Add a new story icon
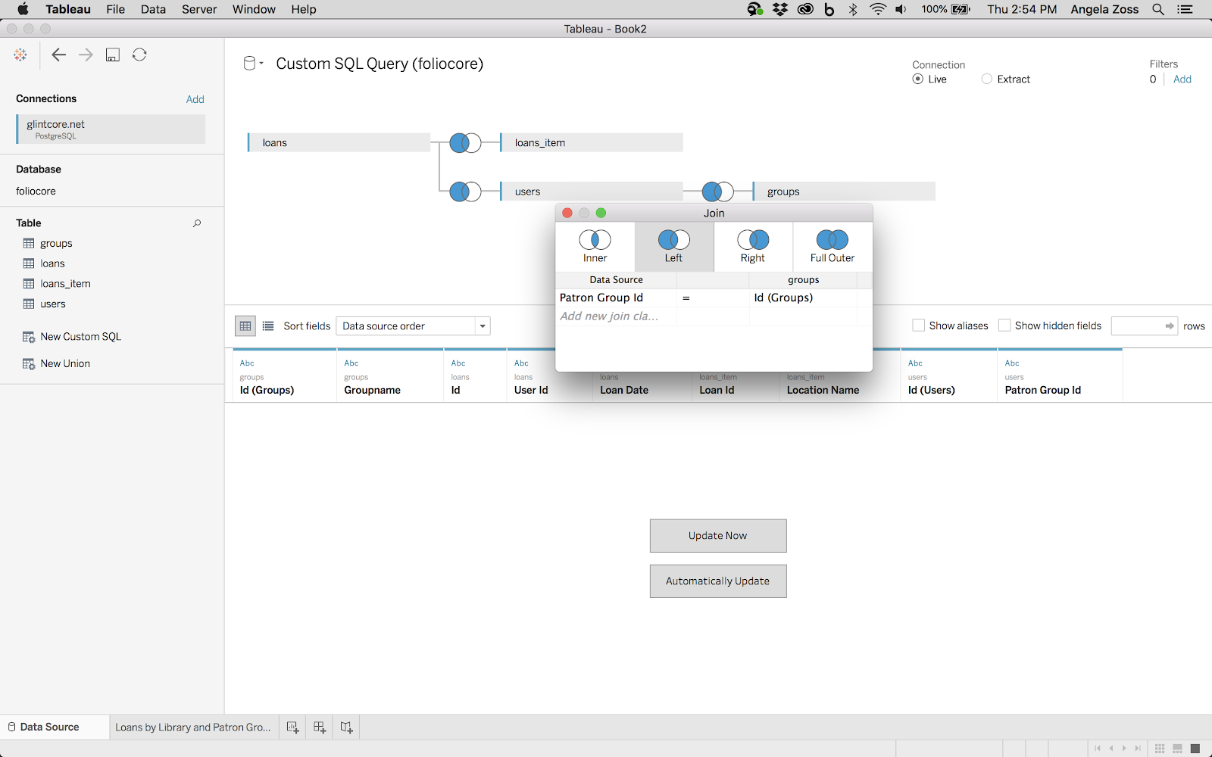Screen dimensions: 1212x757 (346, 727)
